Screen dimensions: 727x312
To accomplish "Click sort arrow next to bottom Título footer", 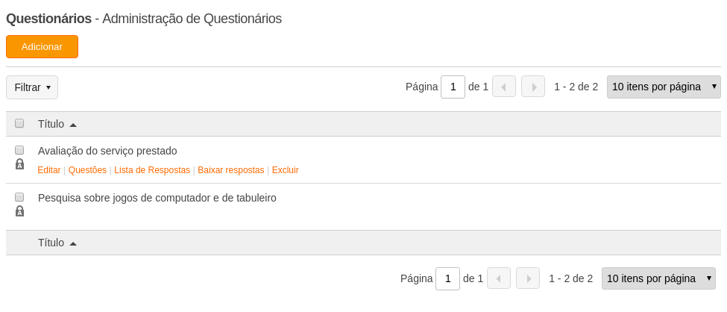I will tap(73, 243).
